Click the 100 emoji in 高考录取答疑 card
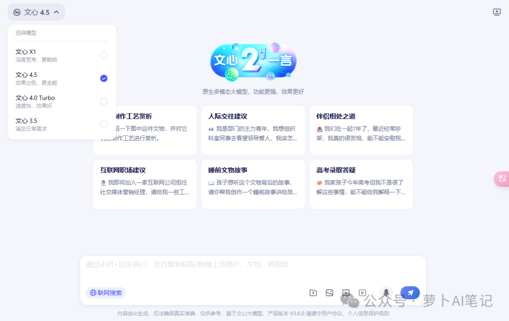Image resolution: width=509 pixels, height=321 pixels. (x=320, y=183)
